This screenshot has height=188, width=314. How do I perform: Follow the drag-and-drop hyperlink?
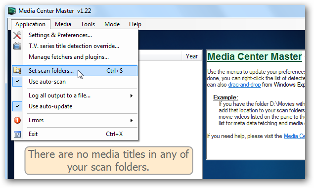point(244,85)
